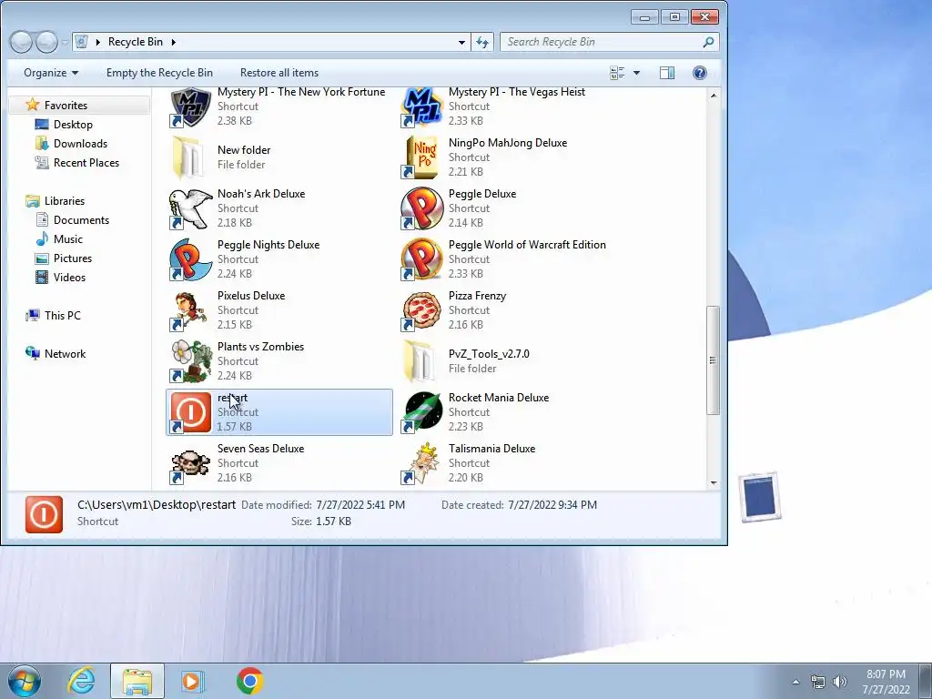
Task: Select the Seven Seas Deluxe skull icon
Action: pyautogui.click(x=190, y=463)
